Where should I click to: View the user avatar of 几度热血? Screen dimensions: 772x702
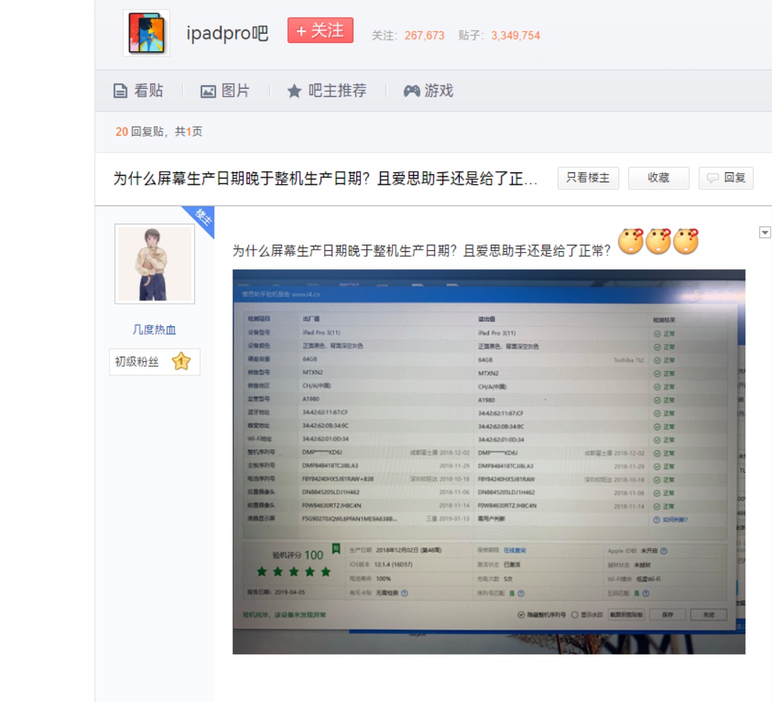(155, 264)
